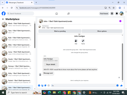Open Excel from the taskbar
This screenshot has height=95, width=127.
[59, 93]
